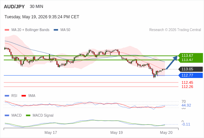
Task: Click the 112.77 pivot price tag
Action: pos(191,75)
